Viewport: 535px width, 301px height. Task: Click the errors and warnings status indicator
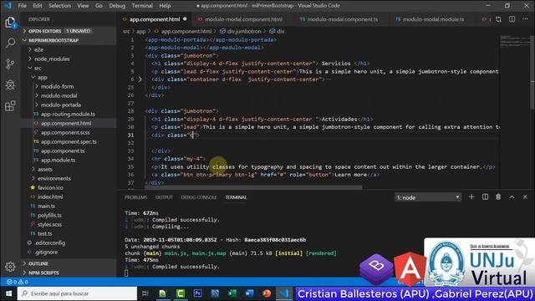(17, 282)
